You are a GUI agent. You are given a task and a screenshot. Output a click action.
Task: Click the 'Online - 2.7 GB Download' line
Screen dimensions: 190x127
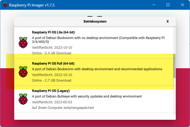click(52, 80)
